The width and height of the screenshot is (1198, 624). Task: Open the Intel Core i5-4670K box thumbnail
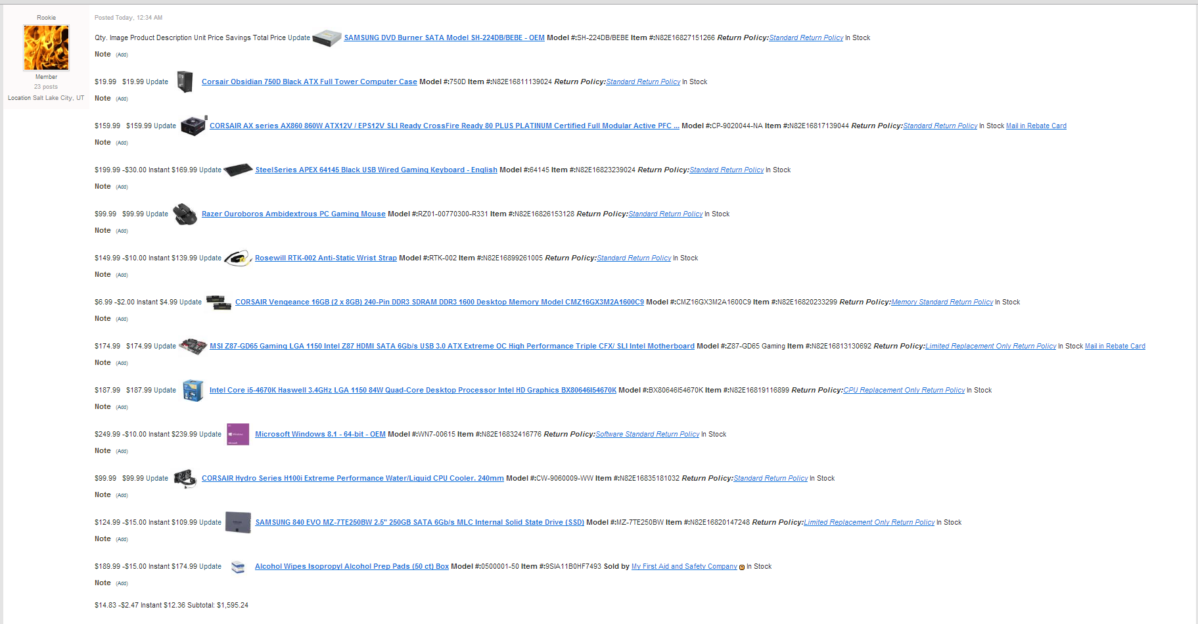(193, 390)
